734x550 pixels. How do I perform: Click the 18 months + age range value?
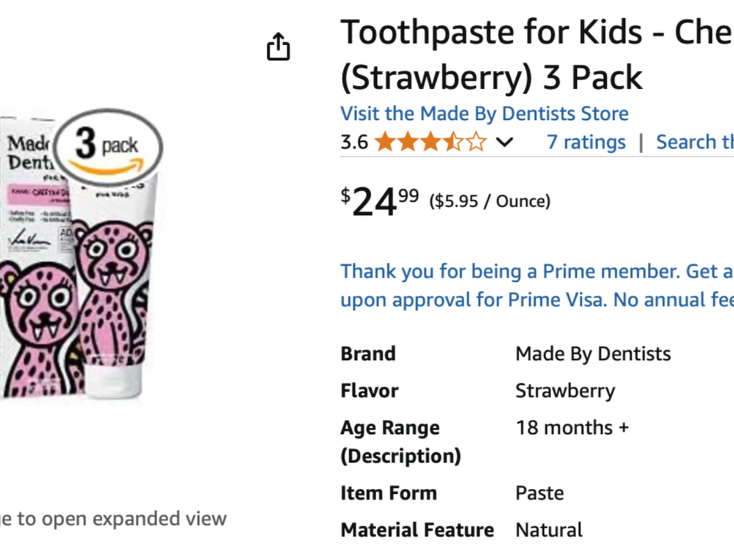(572, 428)
